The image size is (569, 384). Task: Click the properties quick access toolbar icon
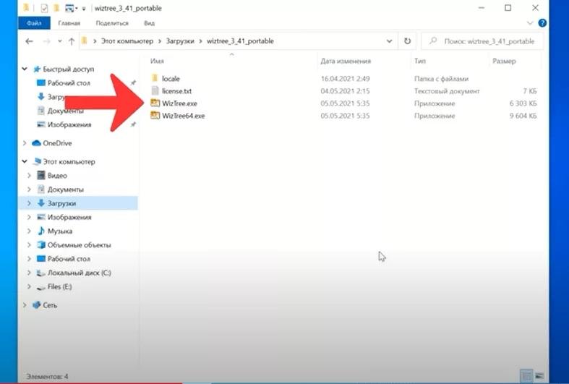(44, 8)
